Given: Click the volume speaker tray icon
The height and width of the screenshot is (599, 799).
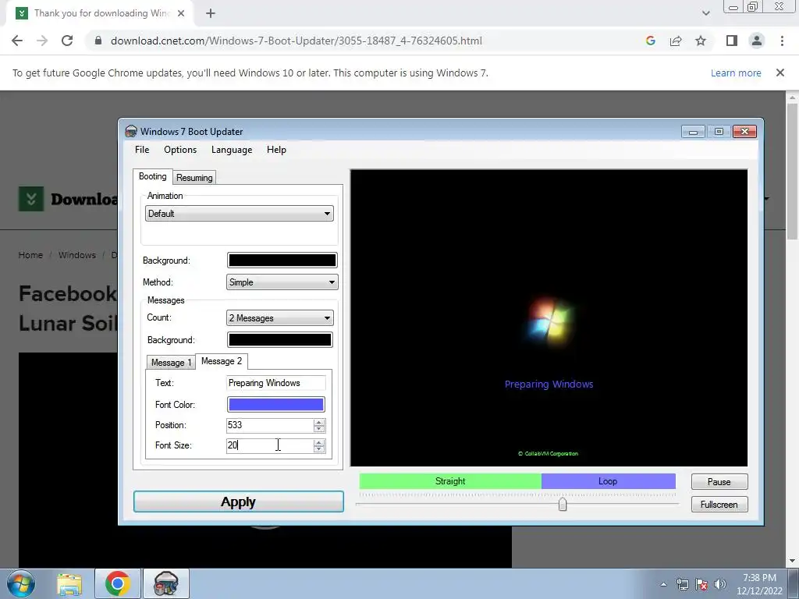Looking at the screenshot, I should click(720, 584).
